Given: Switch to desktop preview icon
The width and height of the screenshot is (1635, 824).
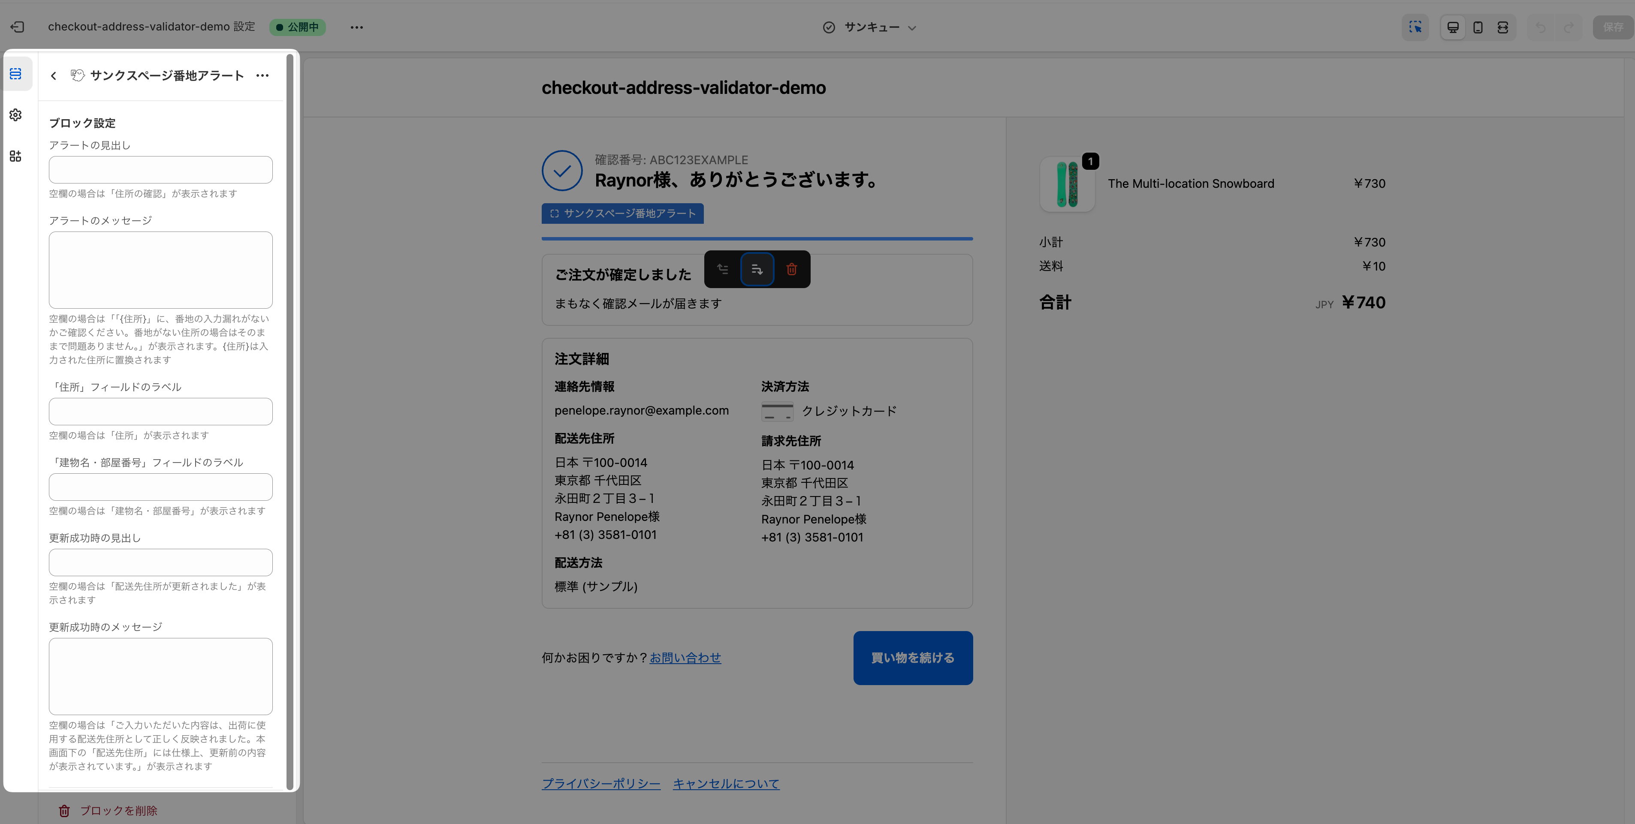Looking at the screenshot, I should [x=1453, y=27].
